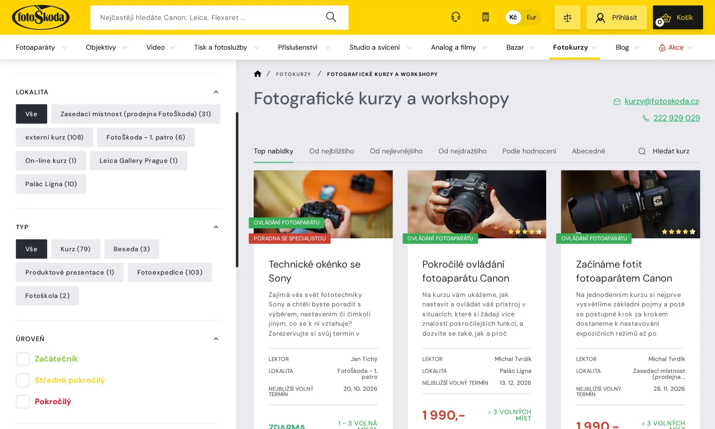Image resolution: width=715 pixels, height=429 pixels.
Task: Open Technické okénko se Sony thumbnail
Action: click(x=323, y=204)
